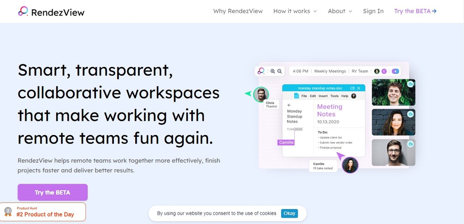
Task: Select Monday Standup Notes in the sidebar
Action: tap(294, 117)
